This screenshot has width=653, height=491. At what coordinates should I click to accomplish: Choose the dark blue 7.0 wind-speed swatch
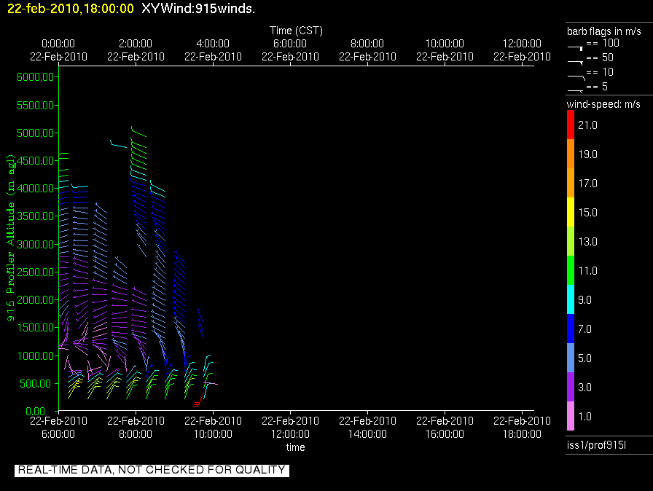pos(571,329)
